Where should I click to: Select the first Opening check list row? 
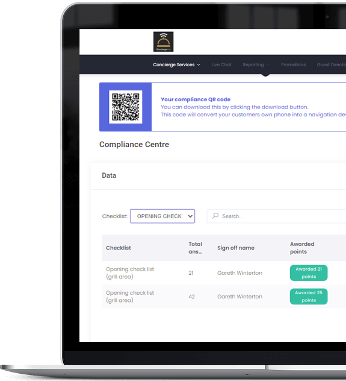point(224,273)
